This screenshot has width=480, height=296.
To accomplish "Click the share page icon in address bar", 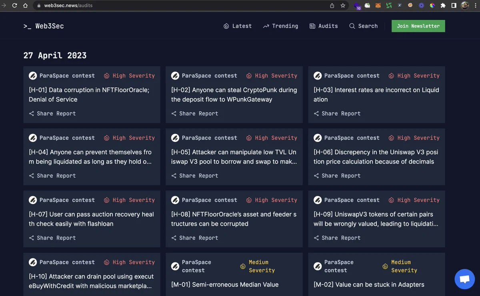I will [332, 6].
